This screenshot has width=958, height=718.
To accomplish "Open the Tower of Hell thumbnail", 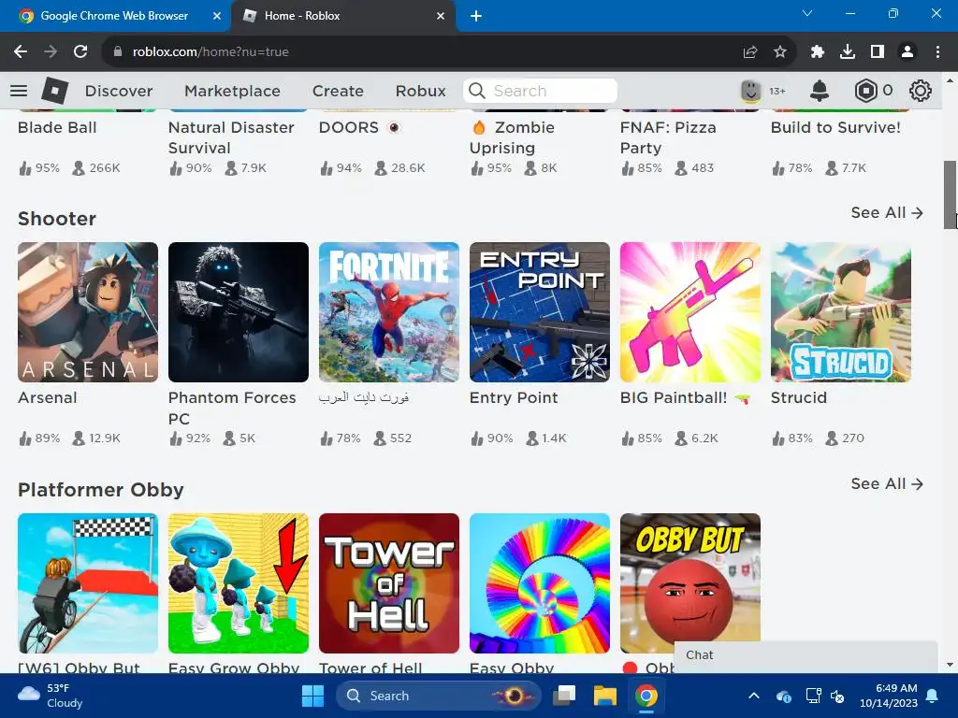I will tap(389, 583).
